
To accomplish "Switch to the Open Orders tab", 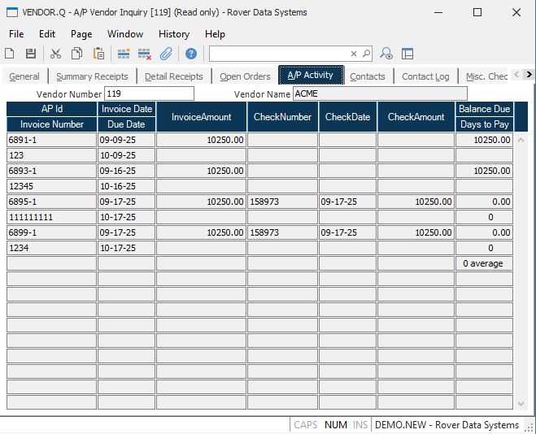I will (245, 76).
